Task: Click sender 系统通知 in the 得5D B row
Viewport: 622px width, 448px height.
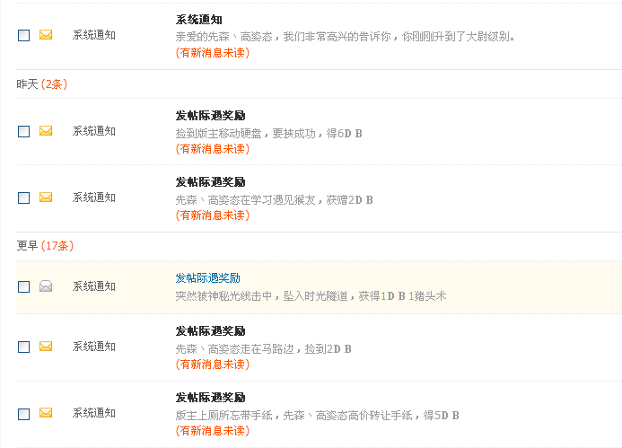Action: (x=94, y=414)
